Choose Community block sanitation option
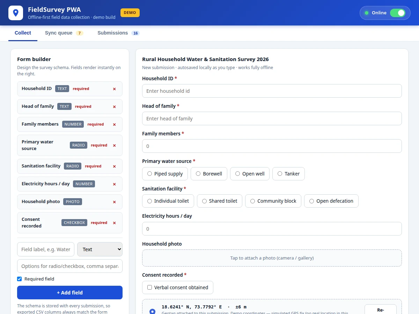The width and height of the screenshot is (419, 314). [x=273, y=201]
